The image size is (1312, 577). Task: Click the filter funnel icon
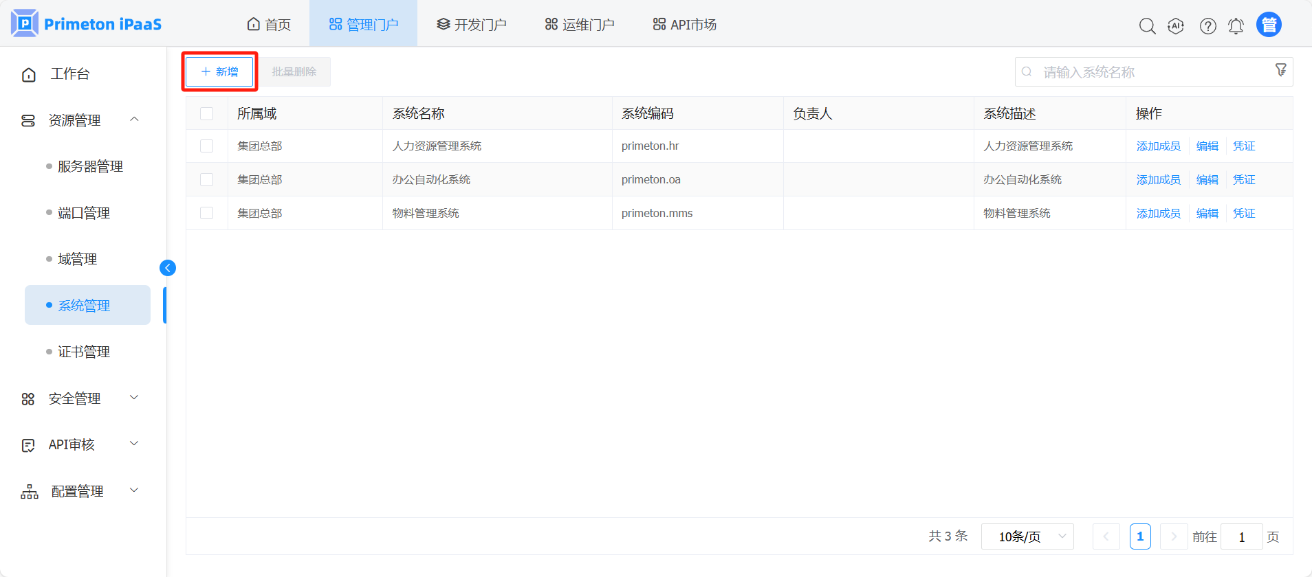tap(1280, 70)
